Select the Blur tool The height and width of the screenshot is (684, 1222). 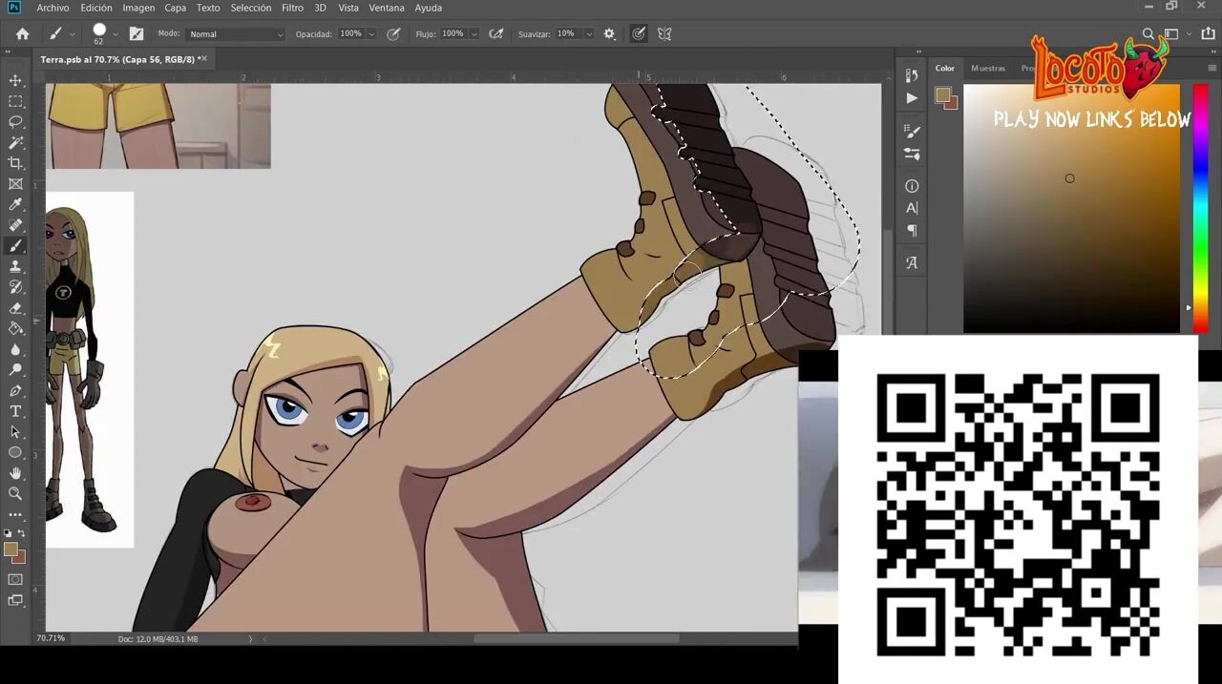(15, 349)
